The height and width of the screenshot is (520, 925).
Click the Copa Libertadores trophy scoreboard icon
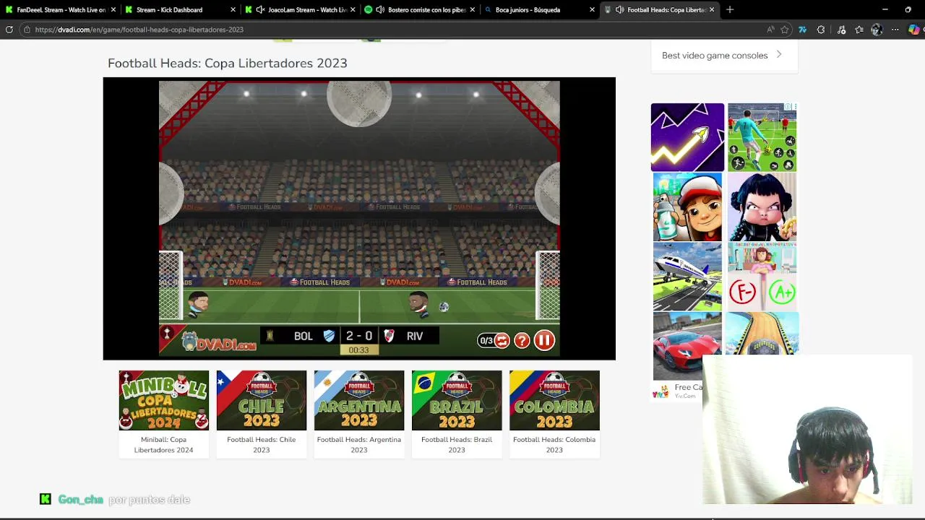point(270,336)
